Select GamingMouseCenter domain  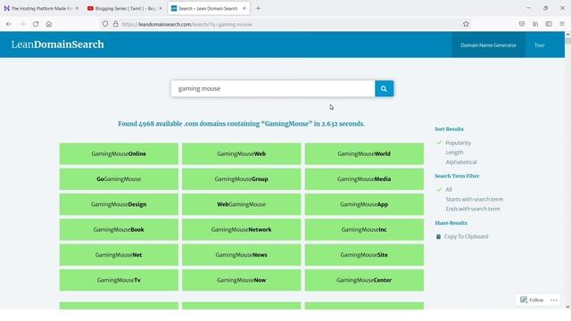[364, 280]
